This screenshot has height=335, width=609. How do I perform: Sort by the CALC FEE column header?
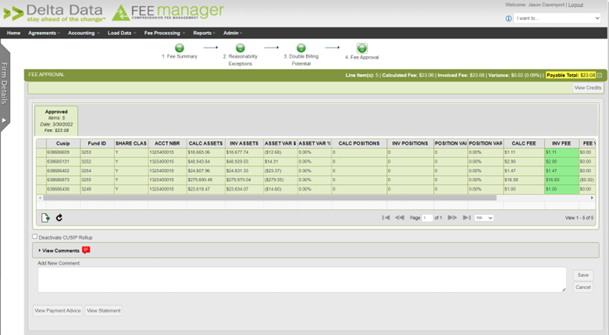pyautogui.click(x=524, y=144)
